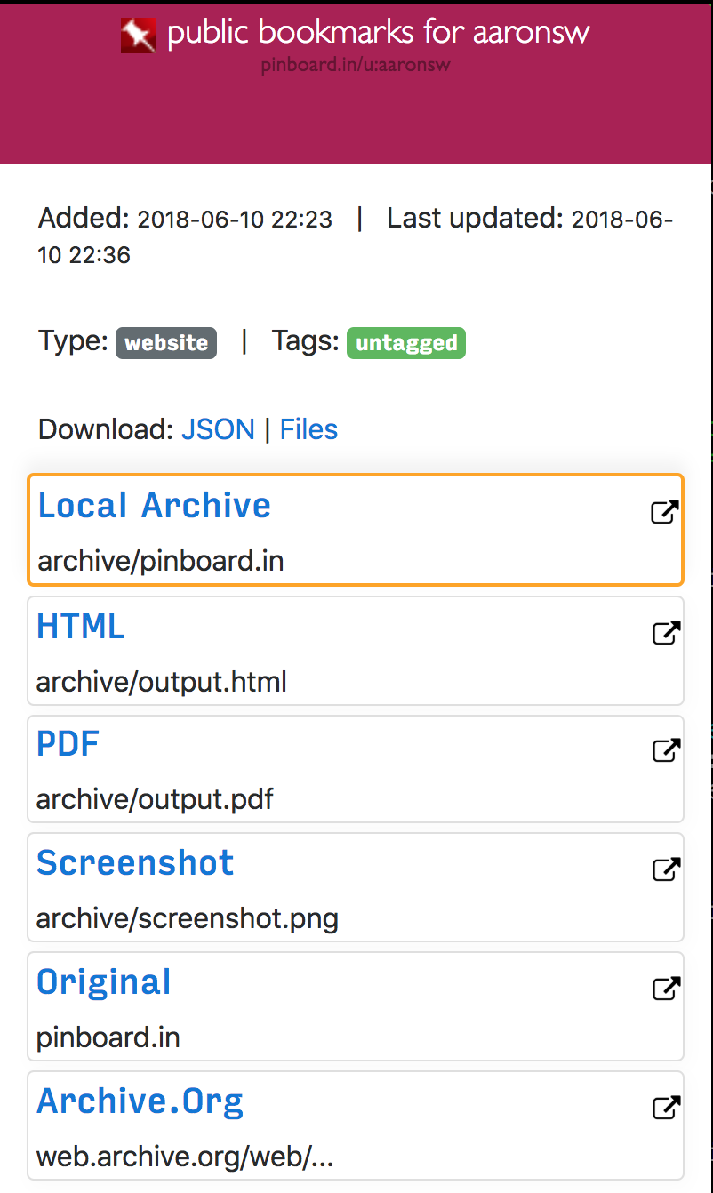The width and height of the screenshot is (713, 1193).
Task: Click the Pinboard pin favicon in header
Action: (139, 35)
